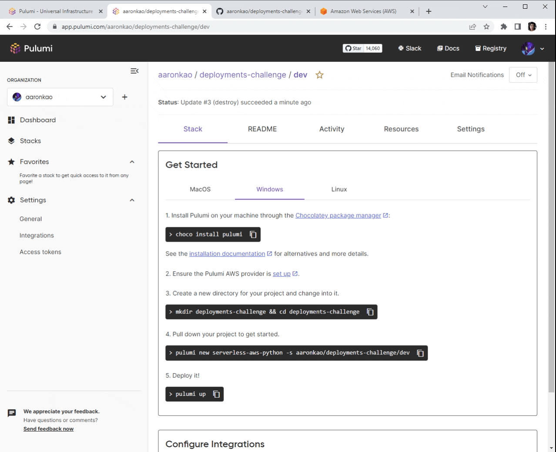
Task: Collapse the Settings section in sidebar
Action: click(132, 200)
